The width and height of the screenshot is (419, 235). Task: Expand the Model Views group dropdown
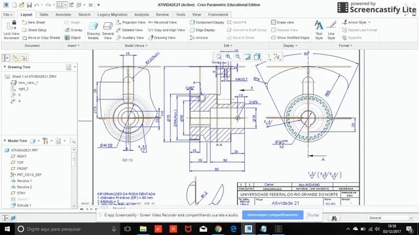(136, 46)
